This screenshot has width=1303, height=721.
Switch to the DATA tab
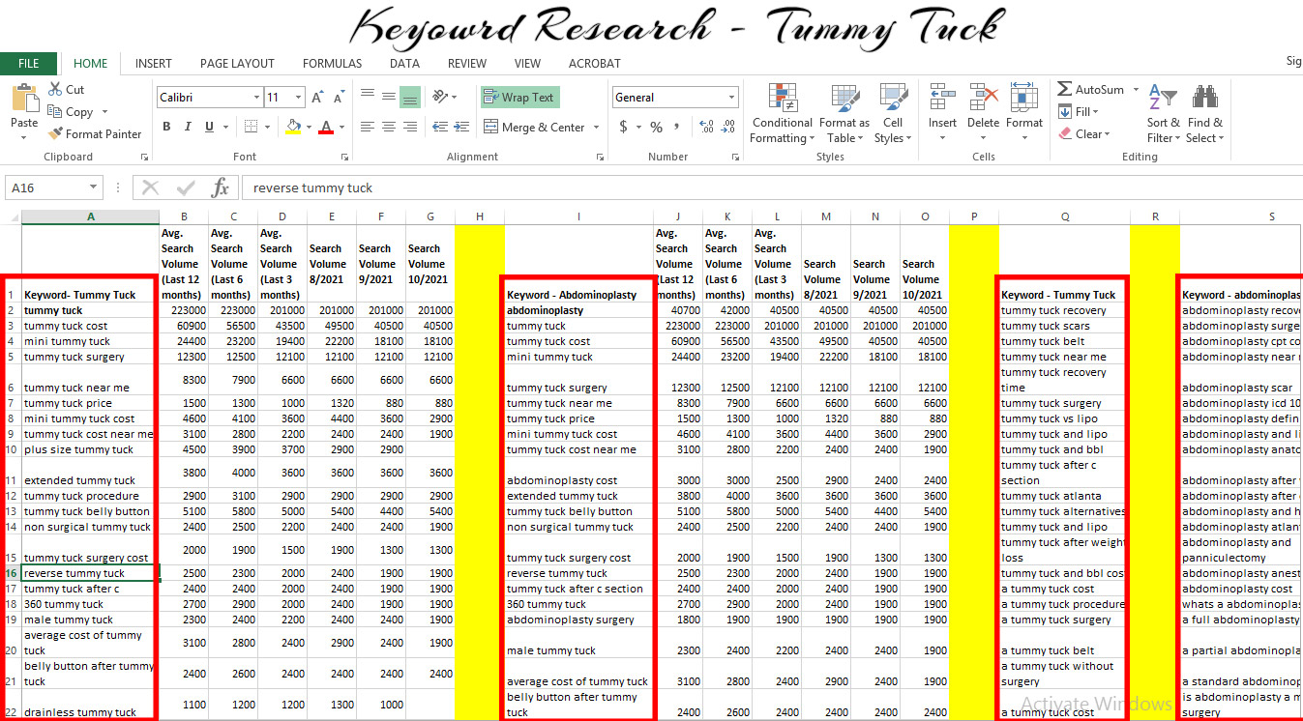(x=404, y=64)
